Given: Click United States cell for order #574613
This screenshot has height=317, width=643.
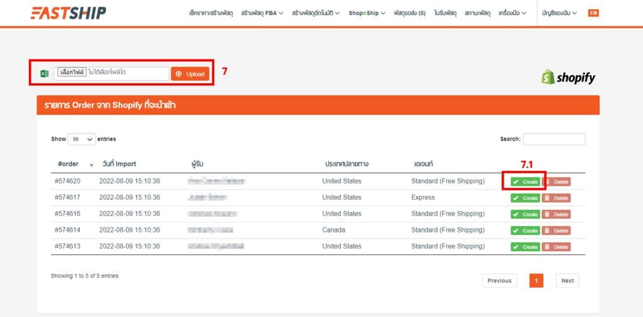Looking at the screenshot, I should click(x=342, y=246).
